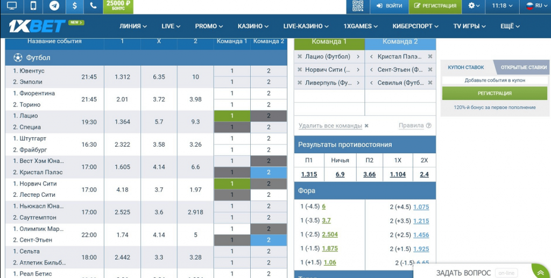Click the ВОЙТИ login button
The image size is (551, 278).
(390, 6)
